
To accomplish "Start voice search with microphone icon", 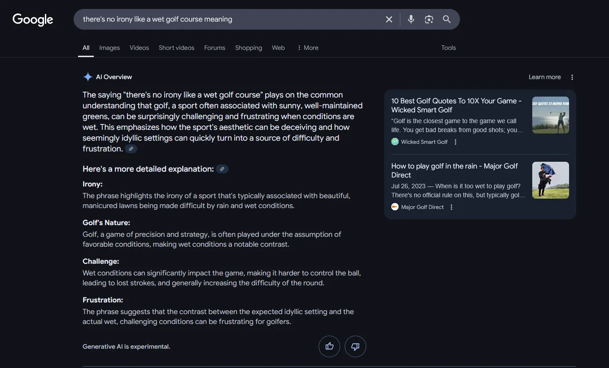I will [411, 19].
